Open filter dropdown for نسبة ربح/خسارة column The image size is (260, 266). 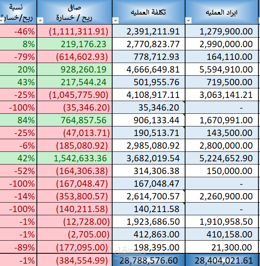tap(2, 21)
